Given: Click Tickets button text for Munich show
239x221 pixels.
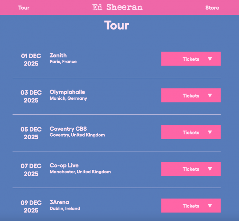Looking at the screenshot, I should pyautogui.click(x=191, y=96).
